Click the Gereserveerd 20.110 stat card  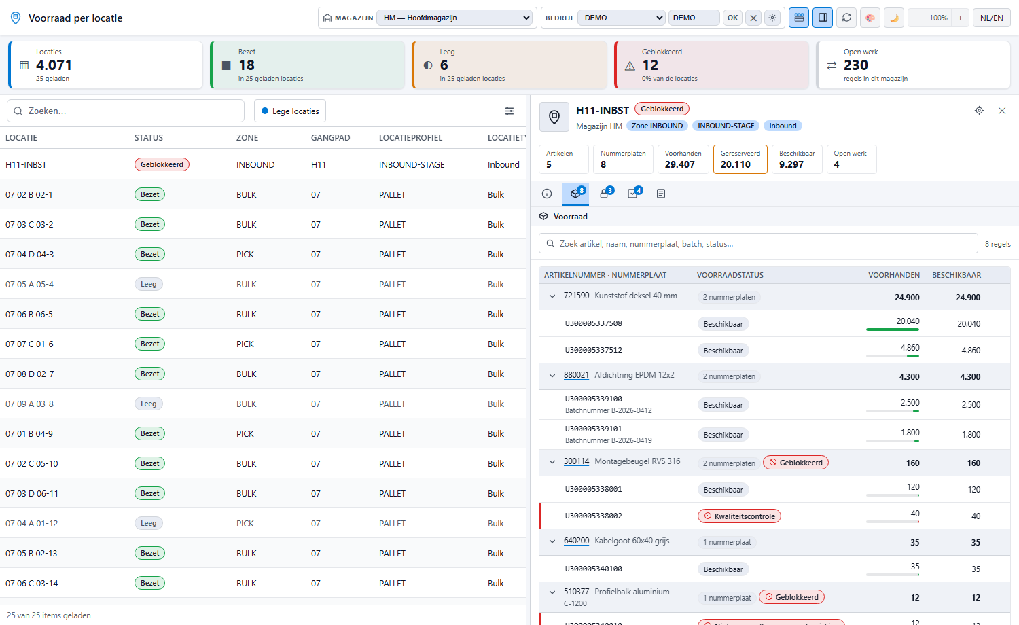740,159
